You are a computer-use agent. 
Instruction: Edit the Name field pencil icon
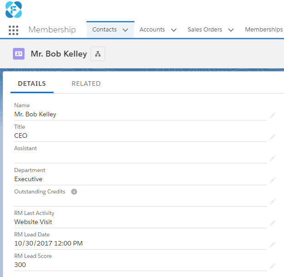[273, 115]
